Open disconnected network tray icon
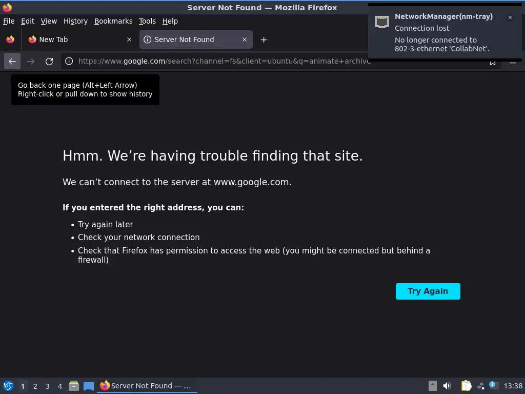The image size is (525, 394). (x=481, y=386)
